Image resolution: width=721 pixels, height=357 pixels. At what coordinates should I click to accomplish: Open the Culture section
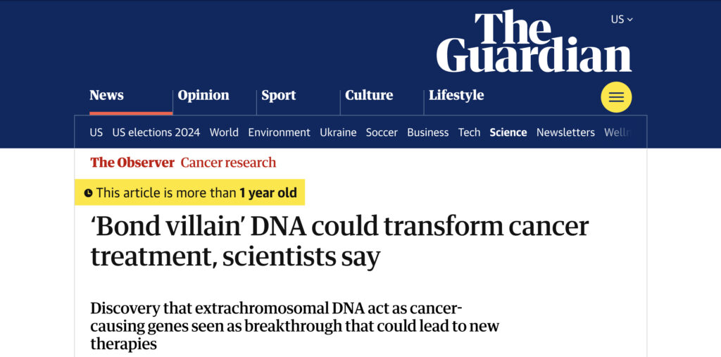click(369, 95)
